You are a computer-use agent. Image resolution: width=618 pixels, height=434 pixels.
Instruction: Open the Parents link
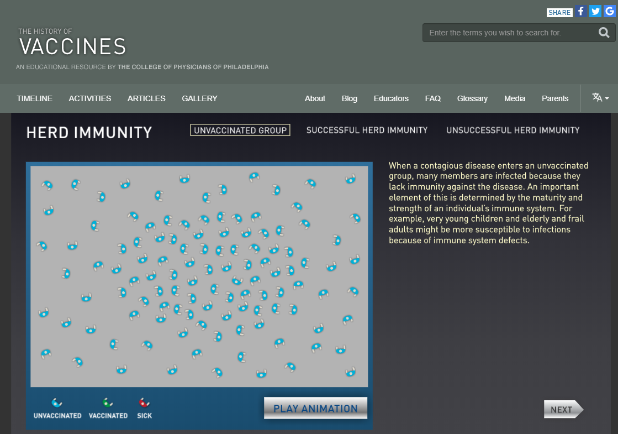555,98
